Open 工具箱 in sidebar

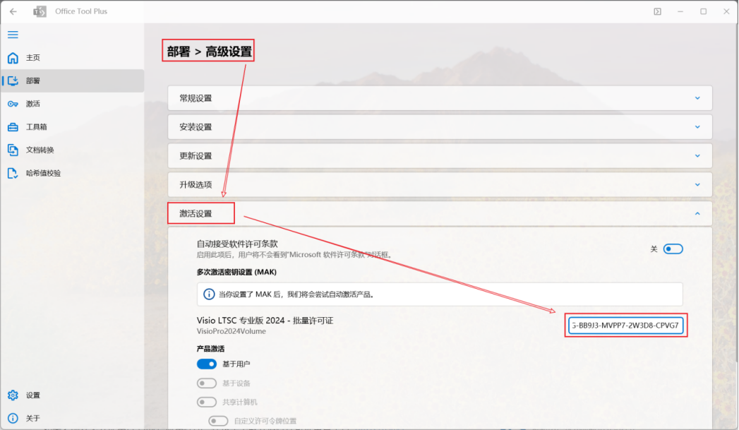coord(73,127)
